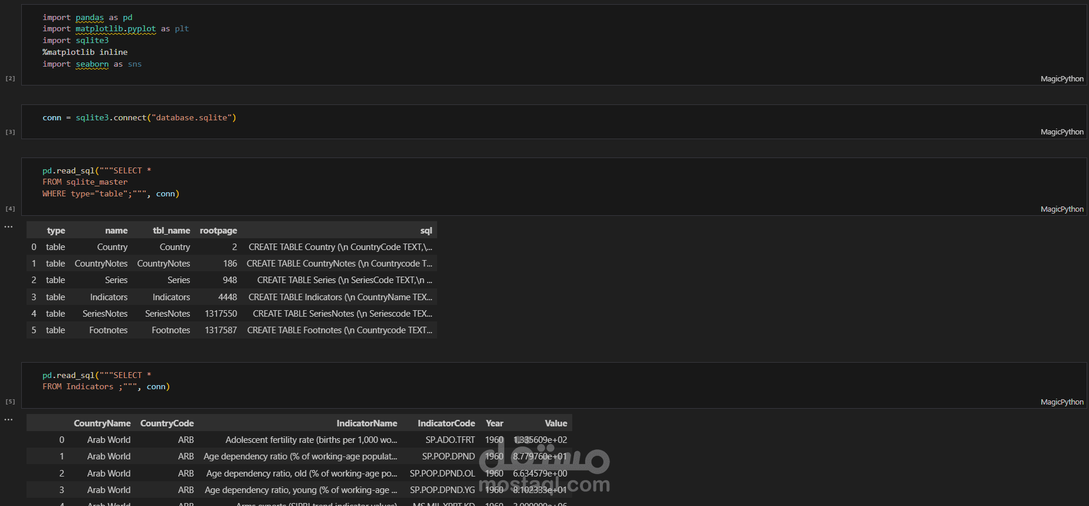Select the Value column header

556,423
